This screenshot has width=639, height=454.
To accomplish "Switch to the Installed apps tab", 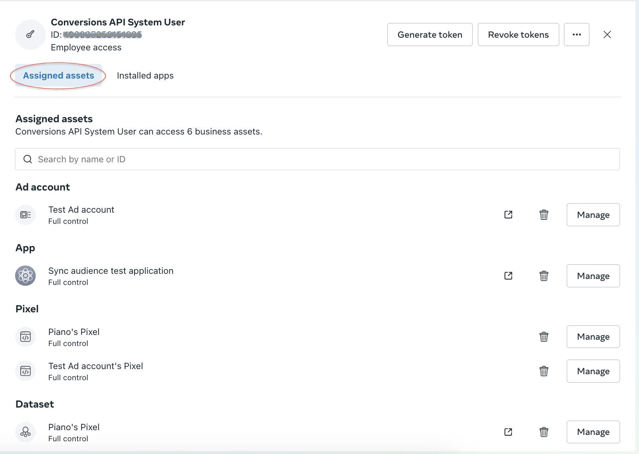I will tap(145, 75).
